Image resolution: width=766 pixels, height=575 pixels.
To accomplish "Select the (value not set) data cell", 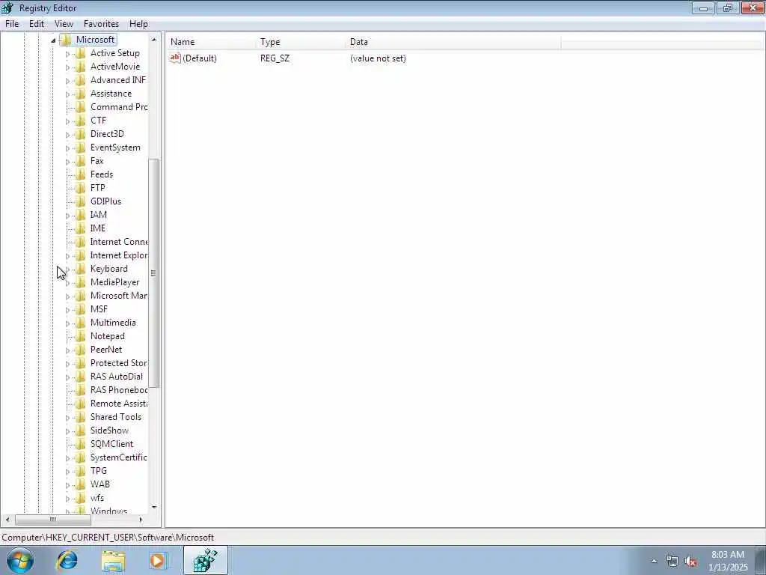I will click(378, 58).
